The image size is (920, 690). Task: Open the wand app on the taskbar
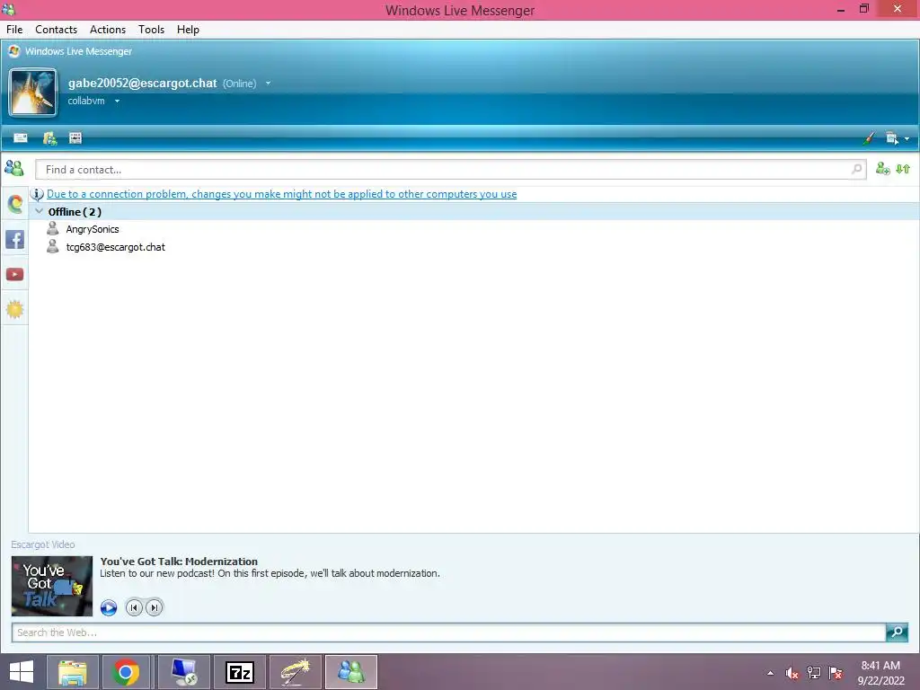pyautogui.click(x=295, y=672)
